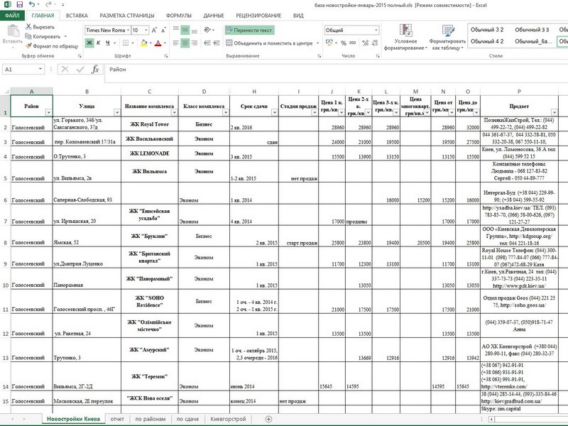
Task: Click increase decimal icon
Action: (365, 43)
